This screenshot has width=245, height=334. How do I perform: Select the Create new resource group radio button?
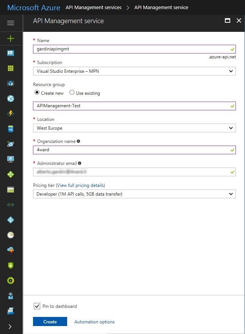[36, 93]
